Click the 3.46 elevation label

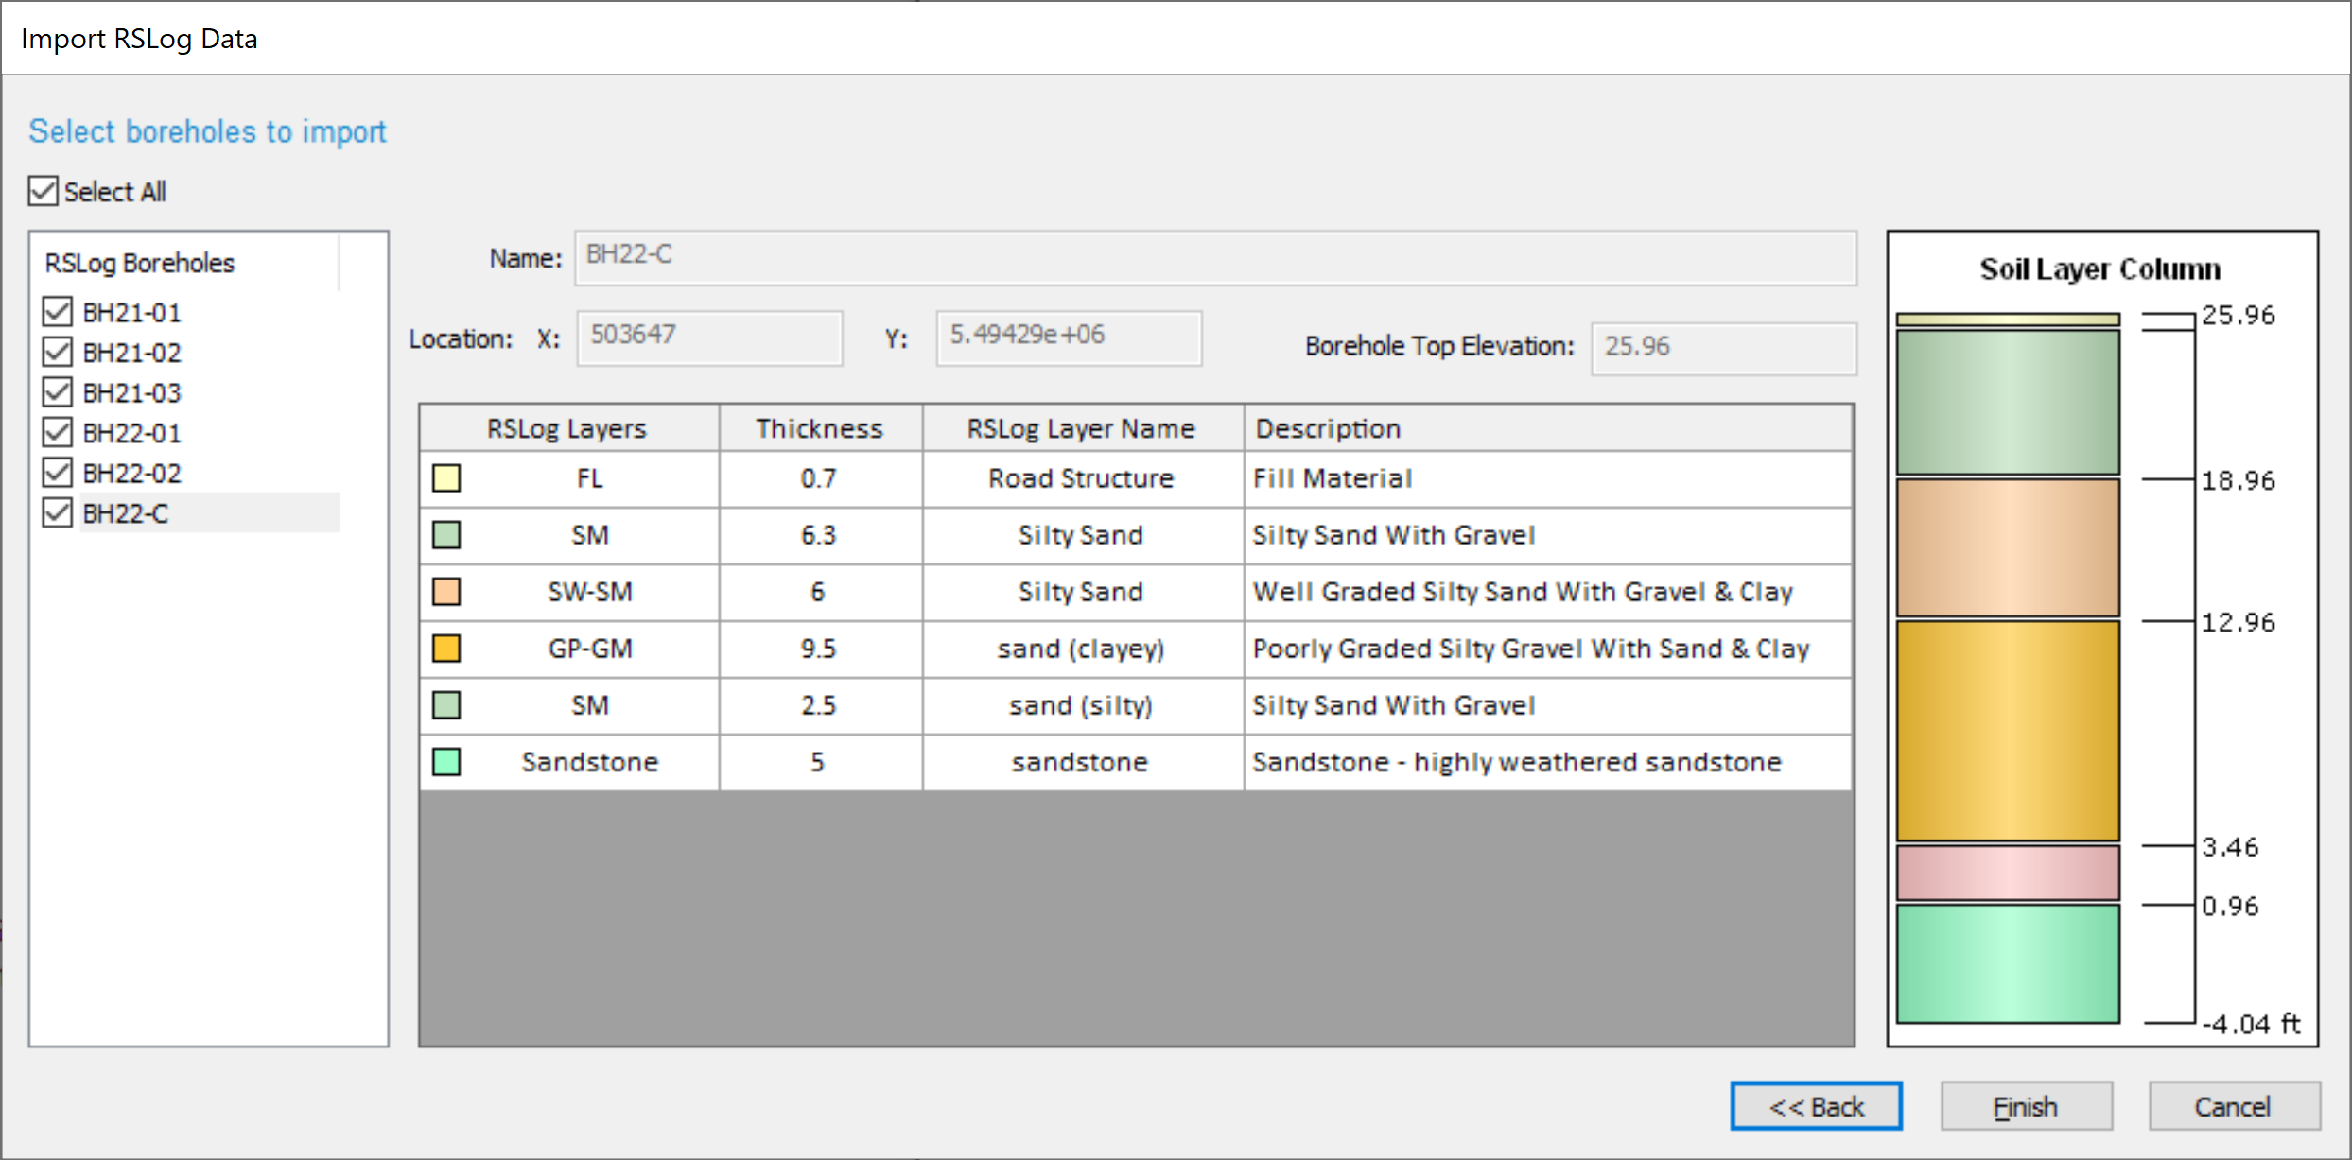click(x=2230, y=847)
